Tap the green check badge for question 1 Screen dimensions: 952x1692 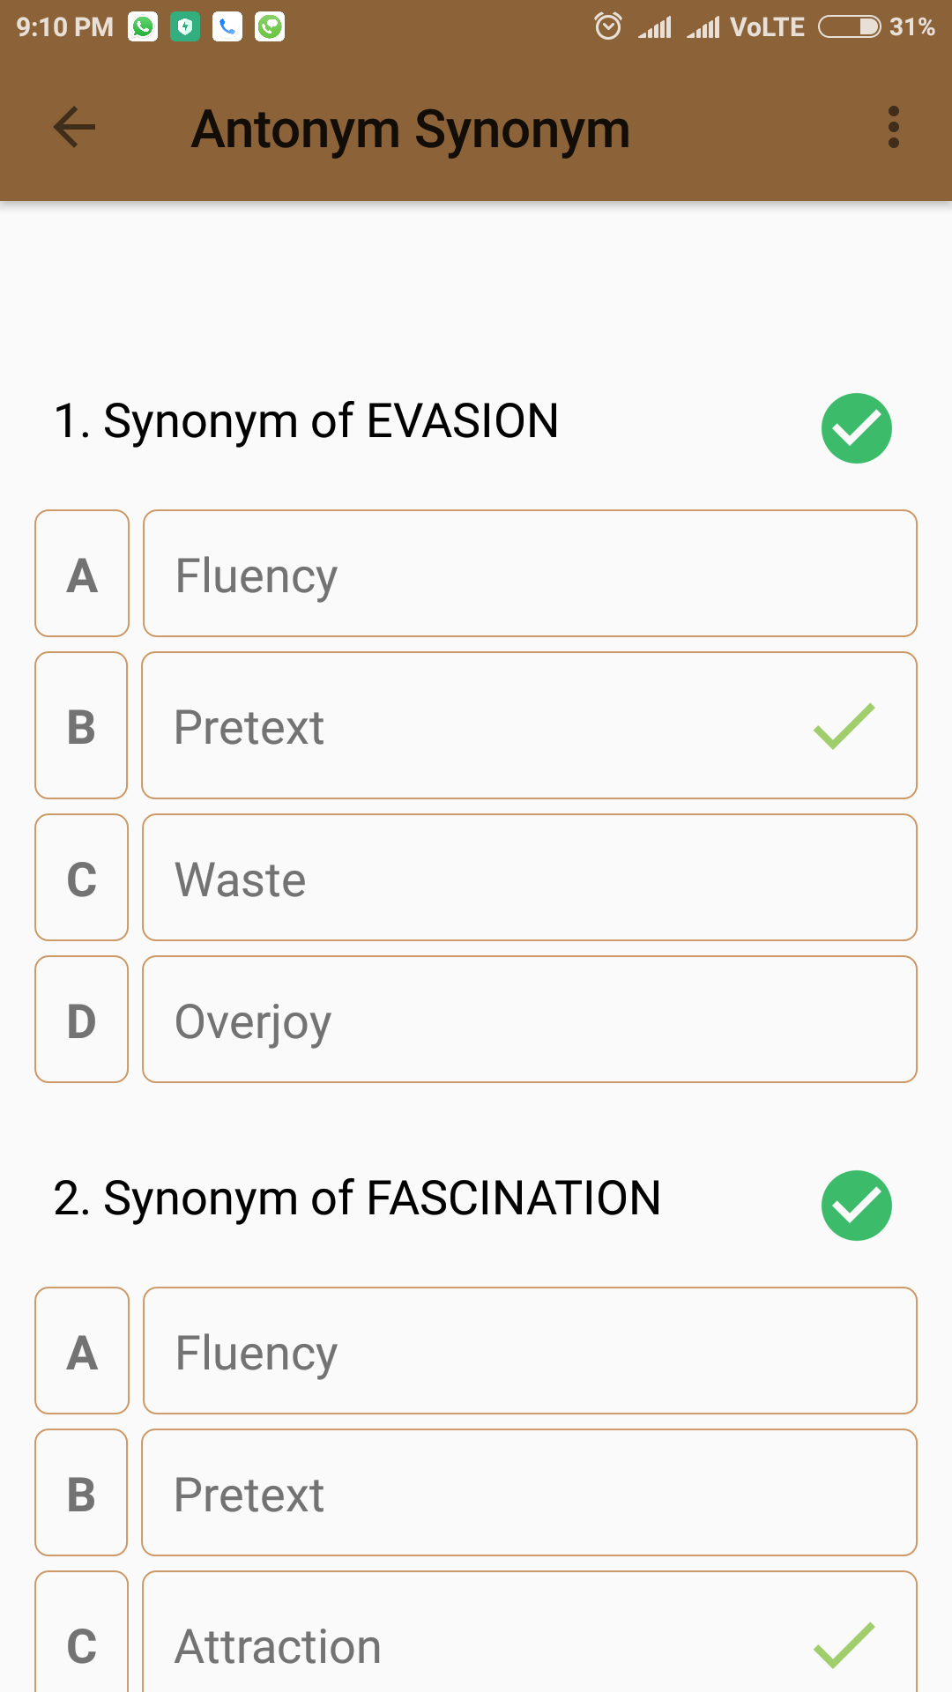(856, 428)
